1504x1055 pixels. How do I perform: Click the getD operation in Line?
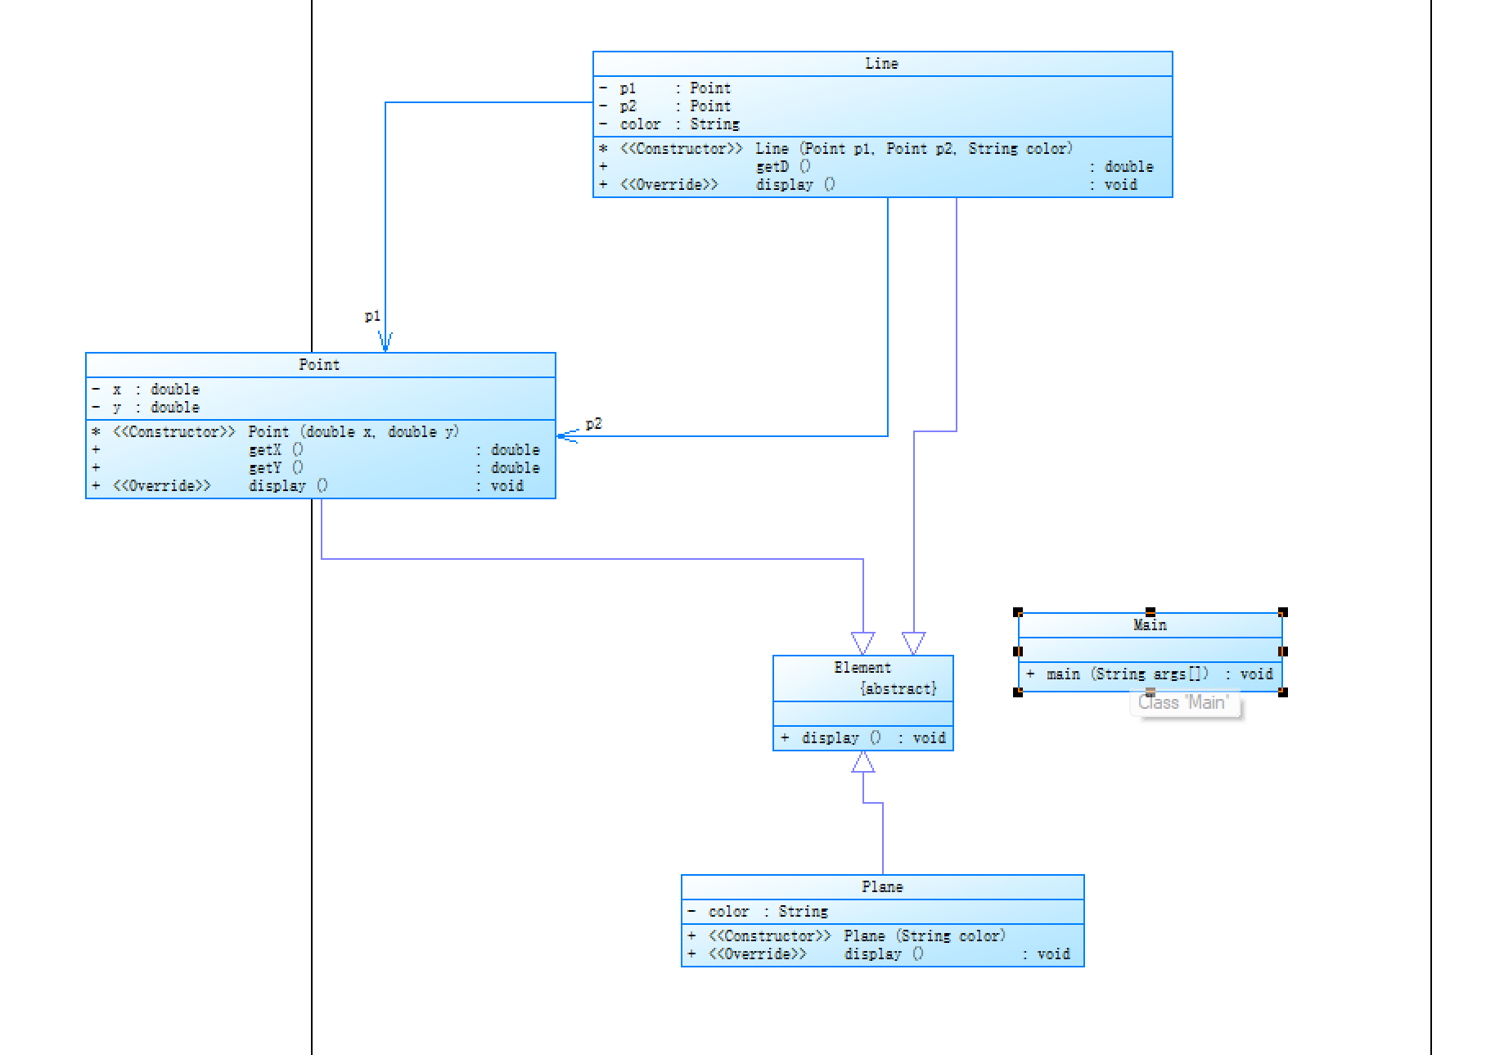tap(876, 167)
